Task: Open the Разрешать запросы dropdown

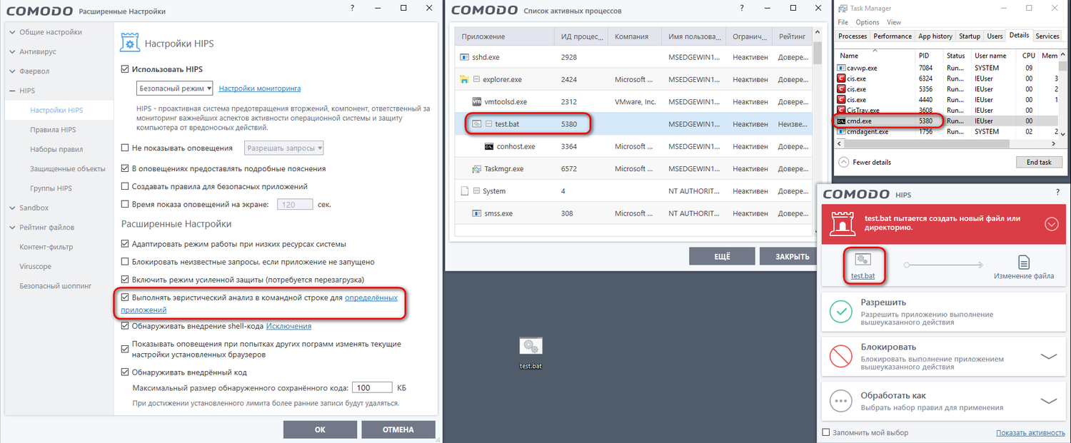Action: coord(284,148)
